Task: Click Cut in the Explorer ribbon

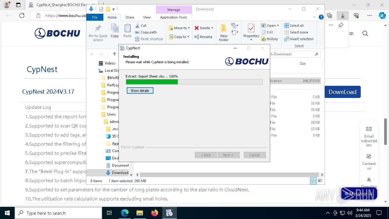Action: click(x=141, y=26)
